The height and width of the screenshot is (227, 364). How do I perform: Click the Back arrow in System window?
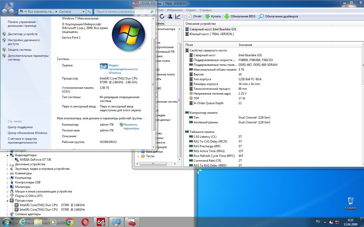[5, 12]
